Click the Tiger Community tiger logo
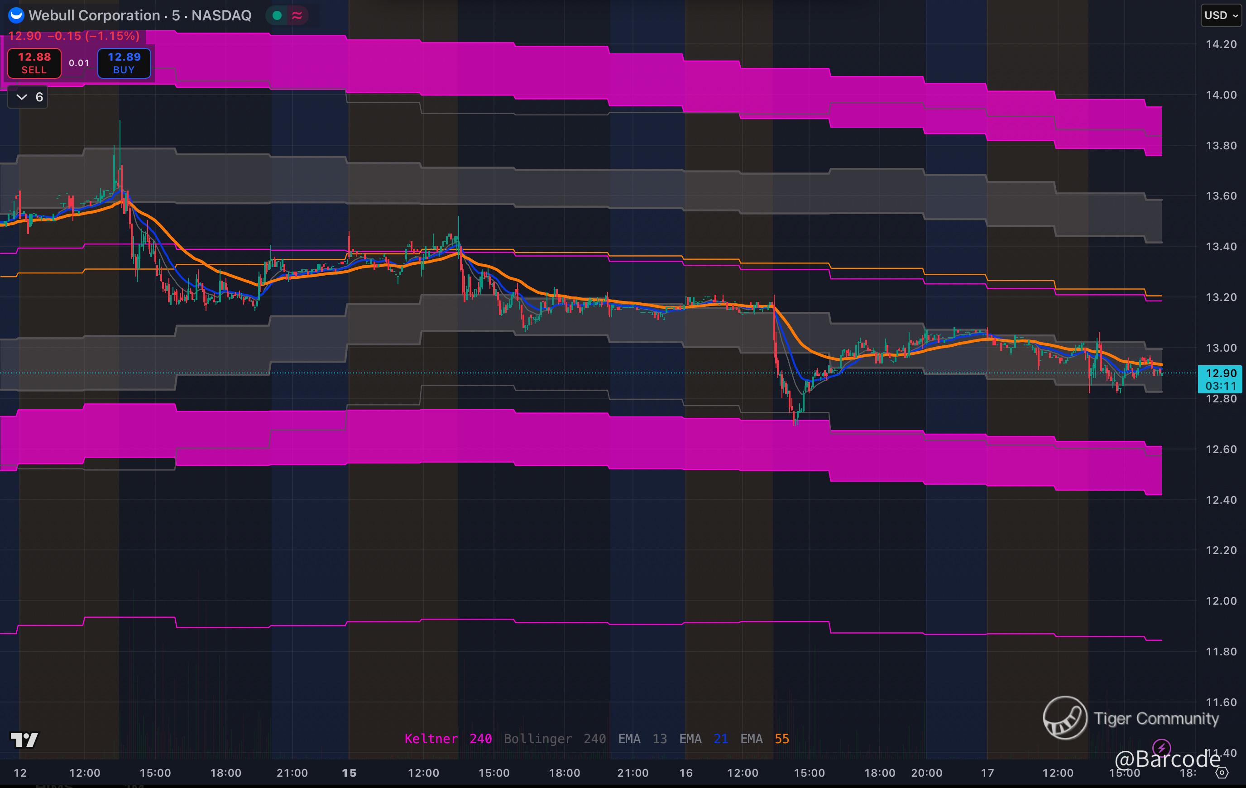 (1064, 718)
